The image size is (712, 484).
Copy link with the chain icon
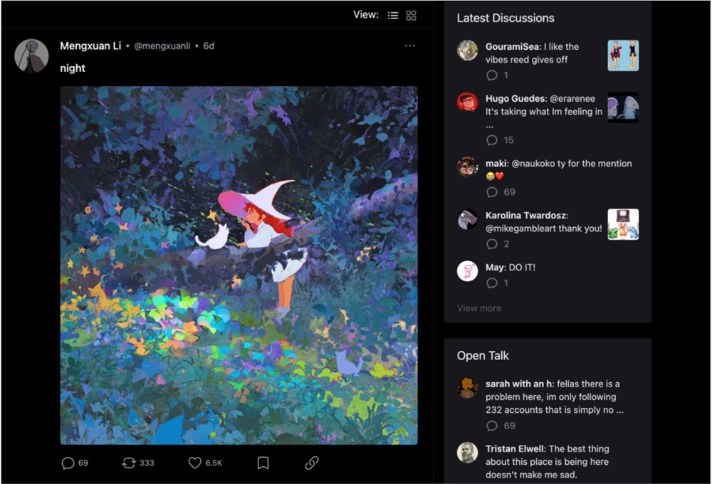click(312, 463)
